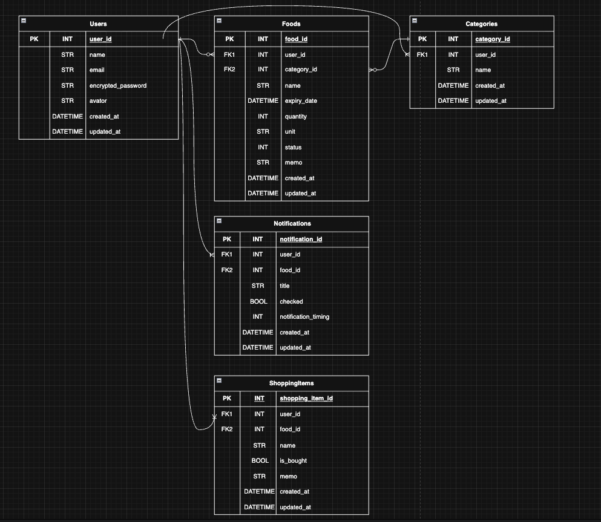The height and width of the screenshot is (522, 601).
Task: Click FK2 label in Notifications table
Action: pos(227,270)
